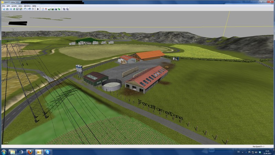Click the blue-green terrain paint icon
Viewport: 275px width, 155px height.
(56, 9)
